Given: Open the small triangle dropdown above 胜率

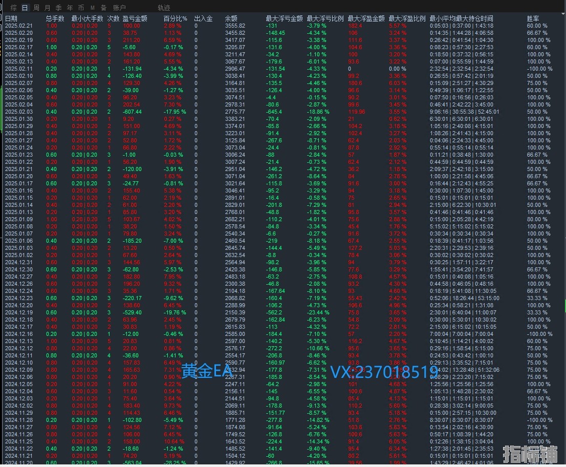Looking at the screenshot, I should pos(563,13).
